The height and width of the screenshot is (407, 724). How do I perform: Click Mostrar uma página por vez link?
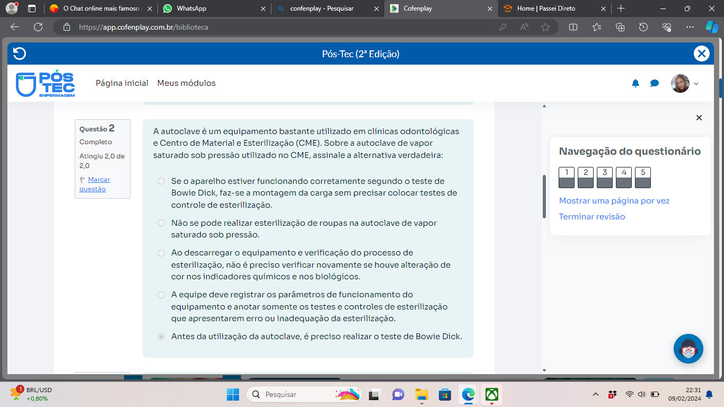coord(614,201)
